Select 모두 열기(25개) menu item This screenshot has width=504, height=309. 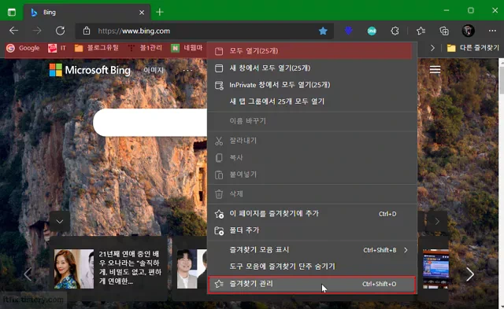309,51
